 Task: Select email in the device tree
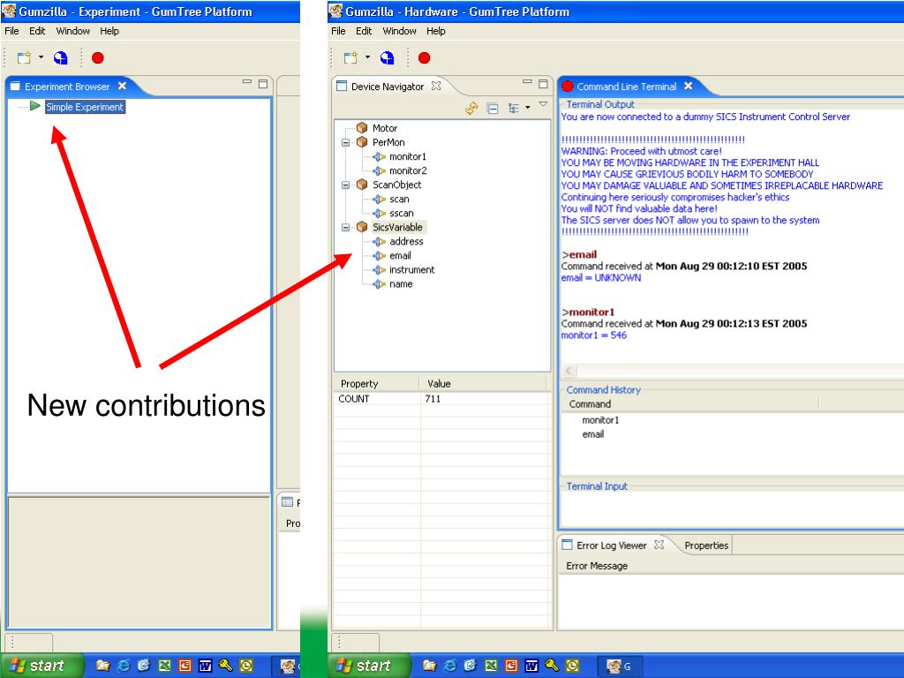tap(400, 255)
